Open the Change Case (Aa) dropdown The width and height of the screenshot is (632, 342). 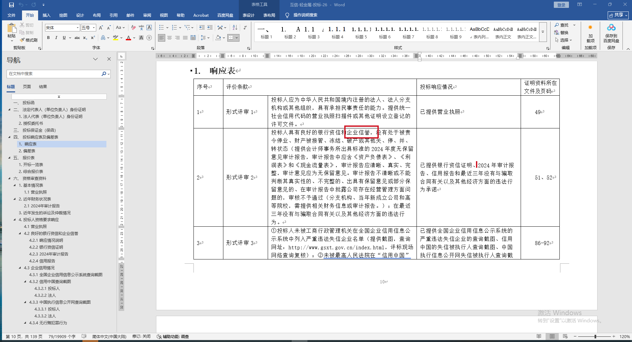pyautogui.click(x=120, y=28)
